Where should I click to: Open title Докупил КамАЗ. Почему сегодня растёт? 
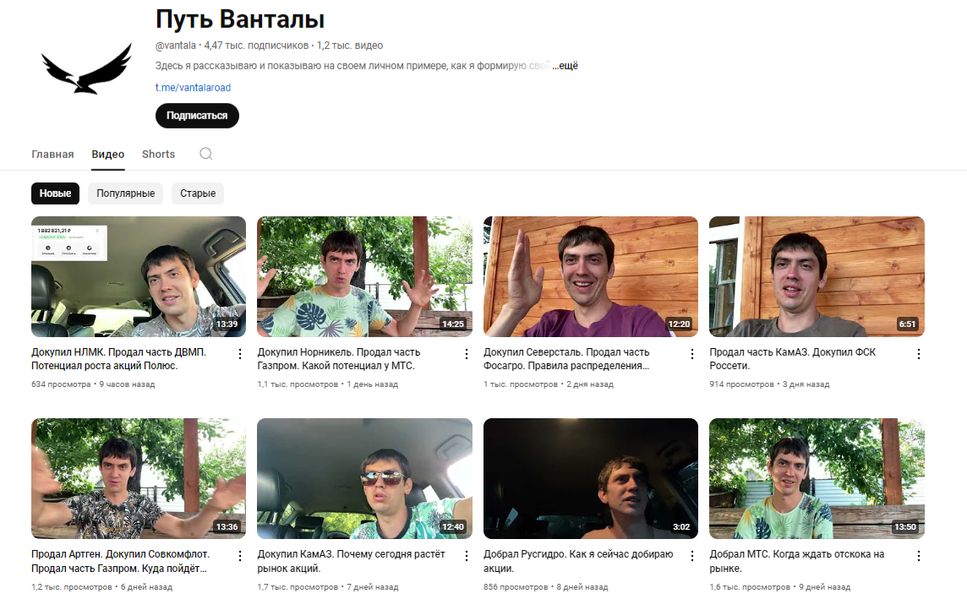351,561
